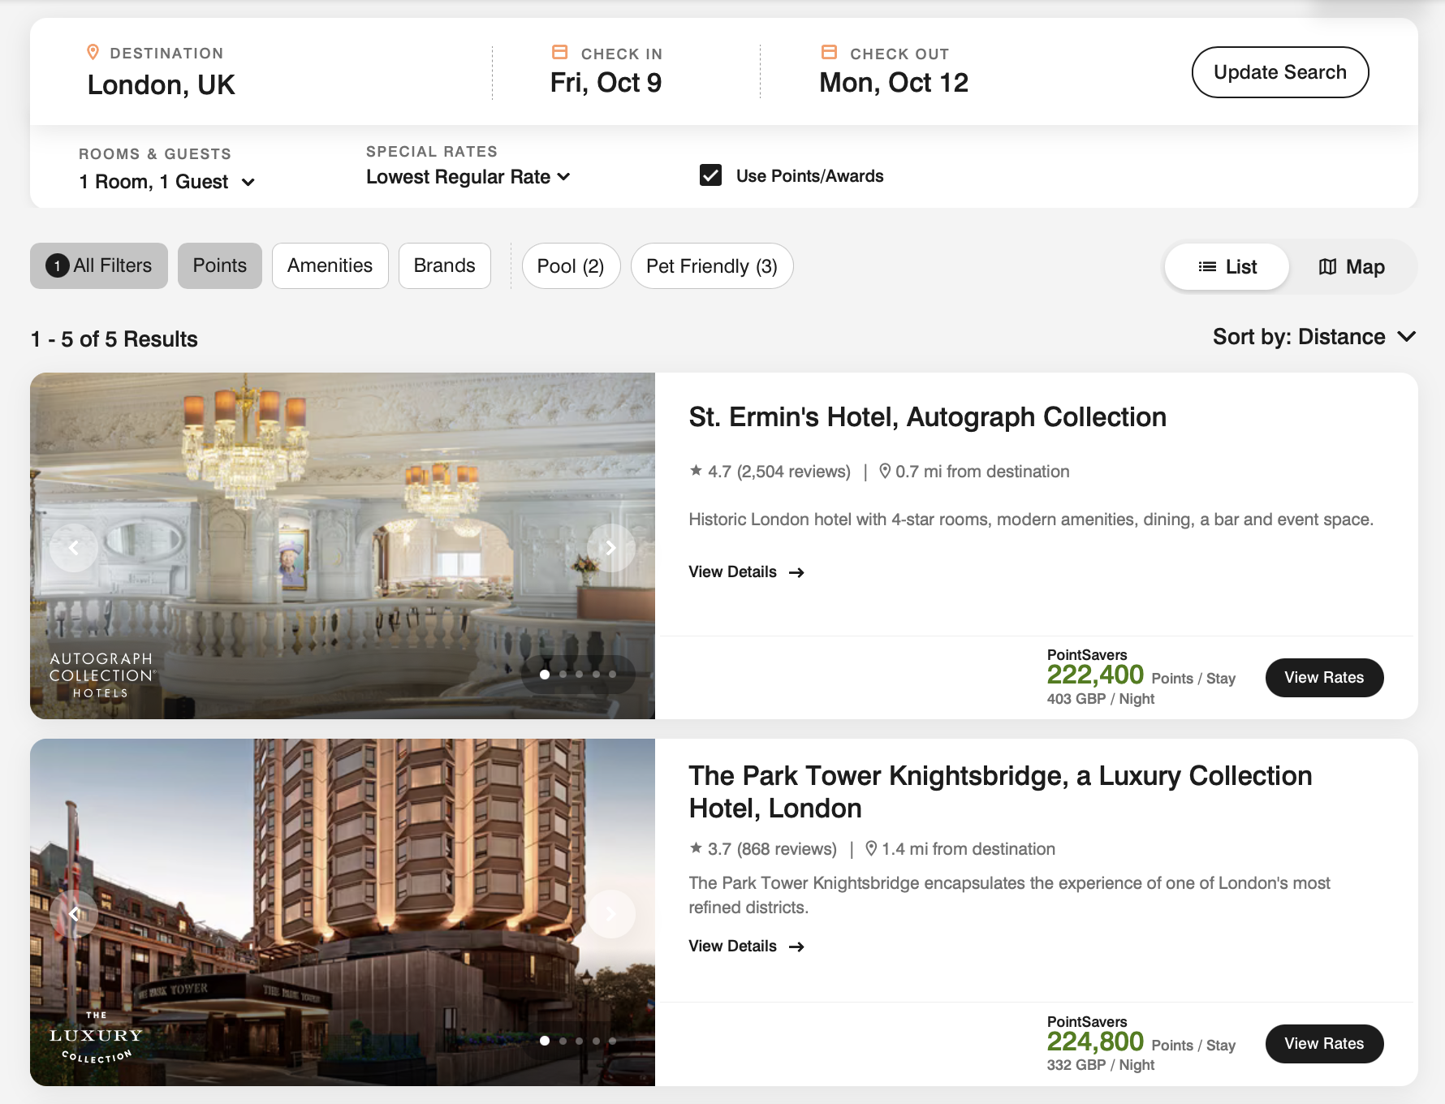Open the Brands filter dropdown
Screen dimensions: 1445x1104
coord(445,265)
